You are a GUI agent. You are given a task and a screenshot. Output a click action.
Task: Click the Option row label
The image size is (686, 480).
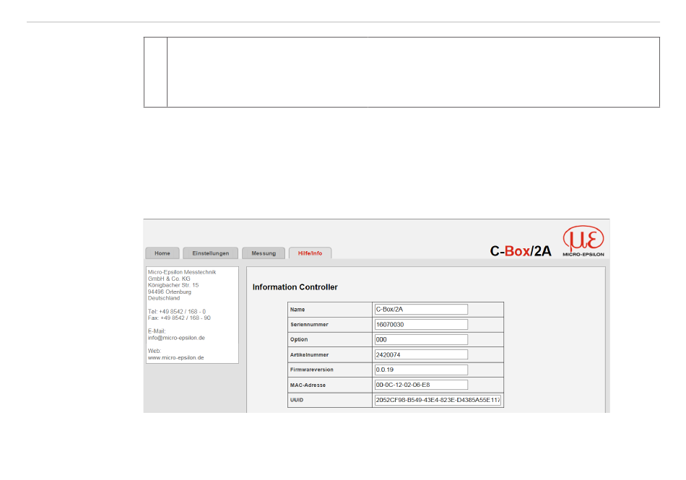(299, 340)
